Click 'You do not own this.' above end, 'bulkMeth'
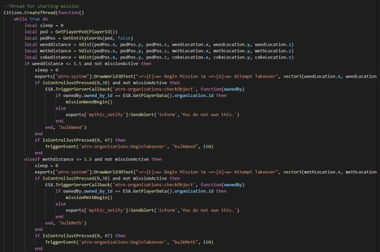 point(208,210)
